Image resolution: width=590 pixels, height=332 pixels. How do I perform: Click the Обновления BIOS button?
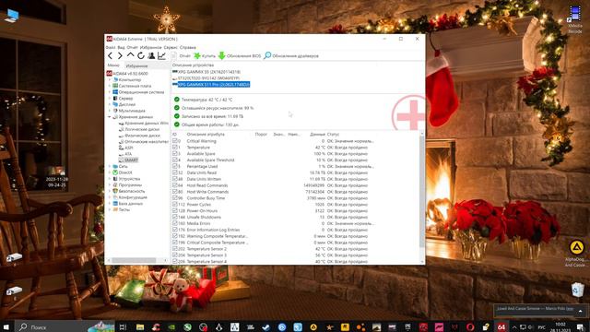[240, 55]
